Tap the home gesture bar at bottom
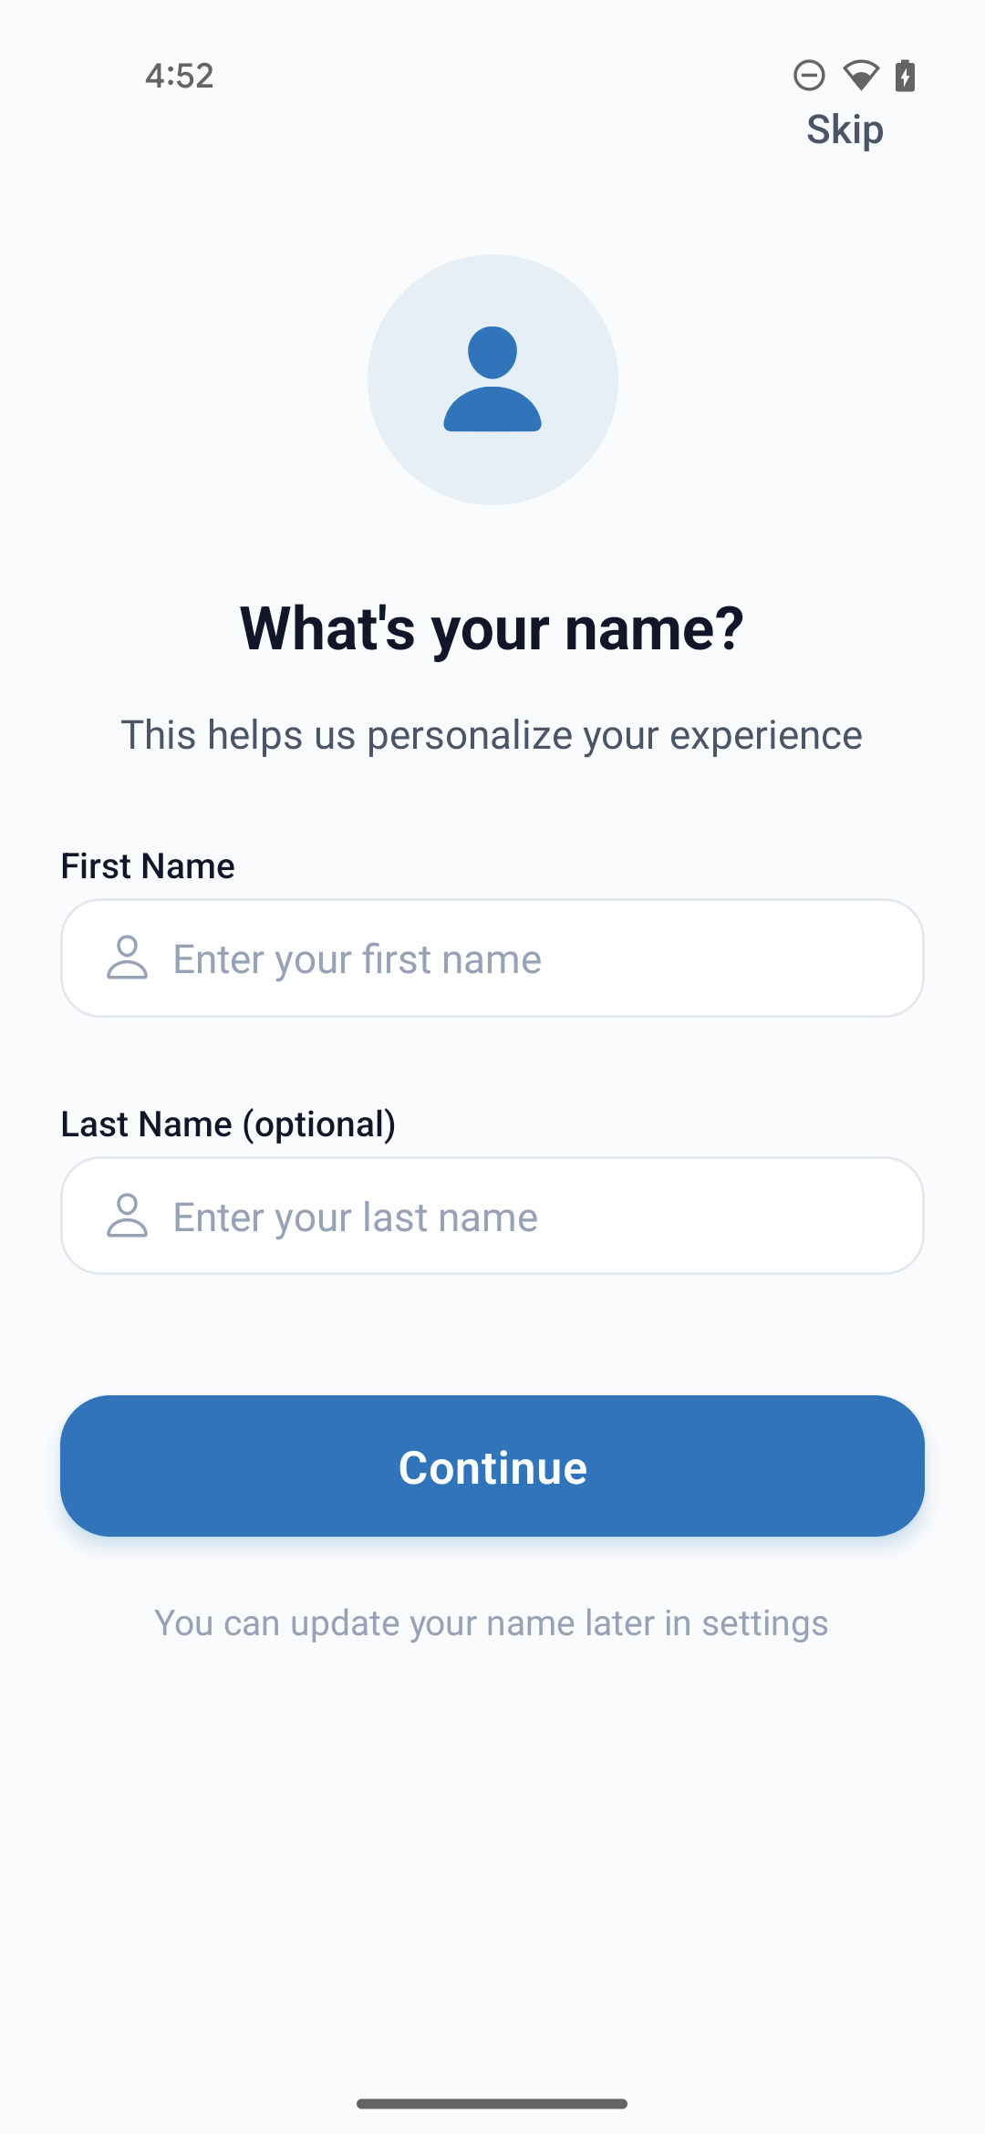Screen dimensions: 985x2134 [493, 2104]
